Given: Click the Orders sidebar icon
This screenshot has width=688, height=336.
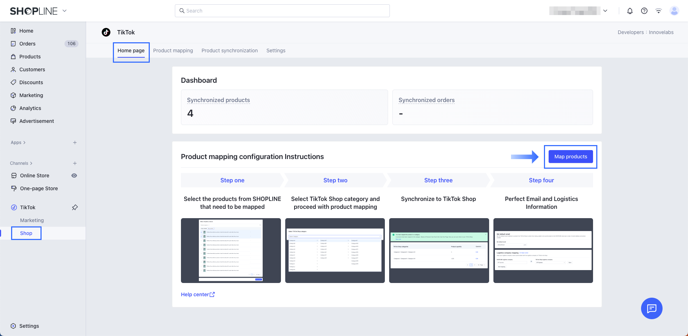Looking at the screenshot, I should [13, 44].
